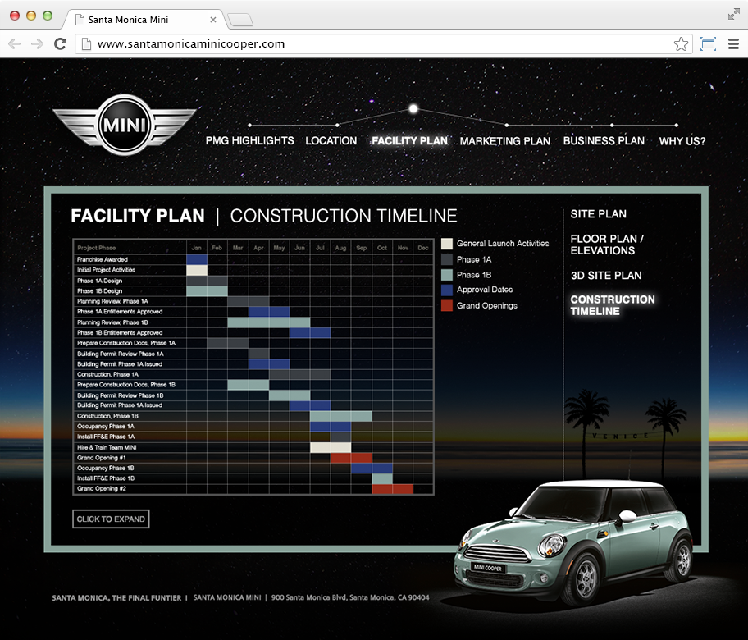Click the footer tagline Santa Monica, The Final Funtier
Screen dimensions: 748x640
pos(116,597)
